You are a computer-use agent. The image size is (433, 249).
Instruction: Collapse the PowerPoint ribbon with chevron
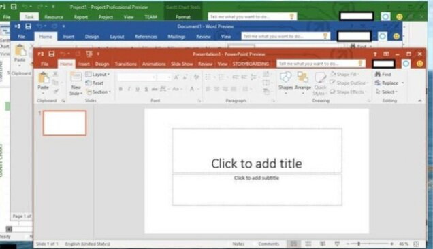click(420, 100)
